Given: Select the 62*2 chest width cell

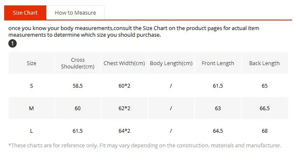Looking at the screenshot, I should pos(124,108).
